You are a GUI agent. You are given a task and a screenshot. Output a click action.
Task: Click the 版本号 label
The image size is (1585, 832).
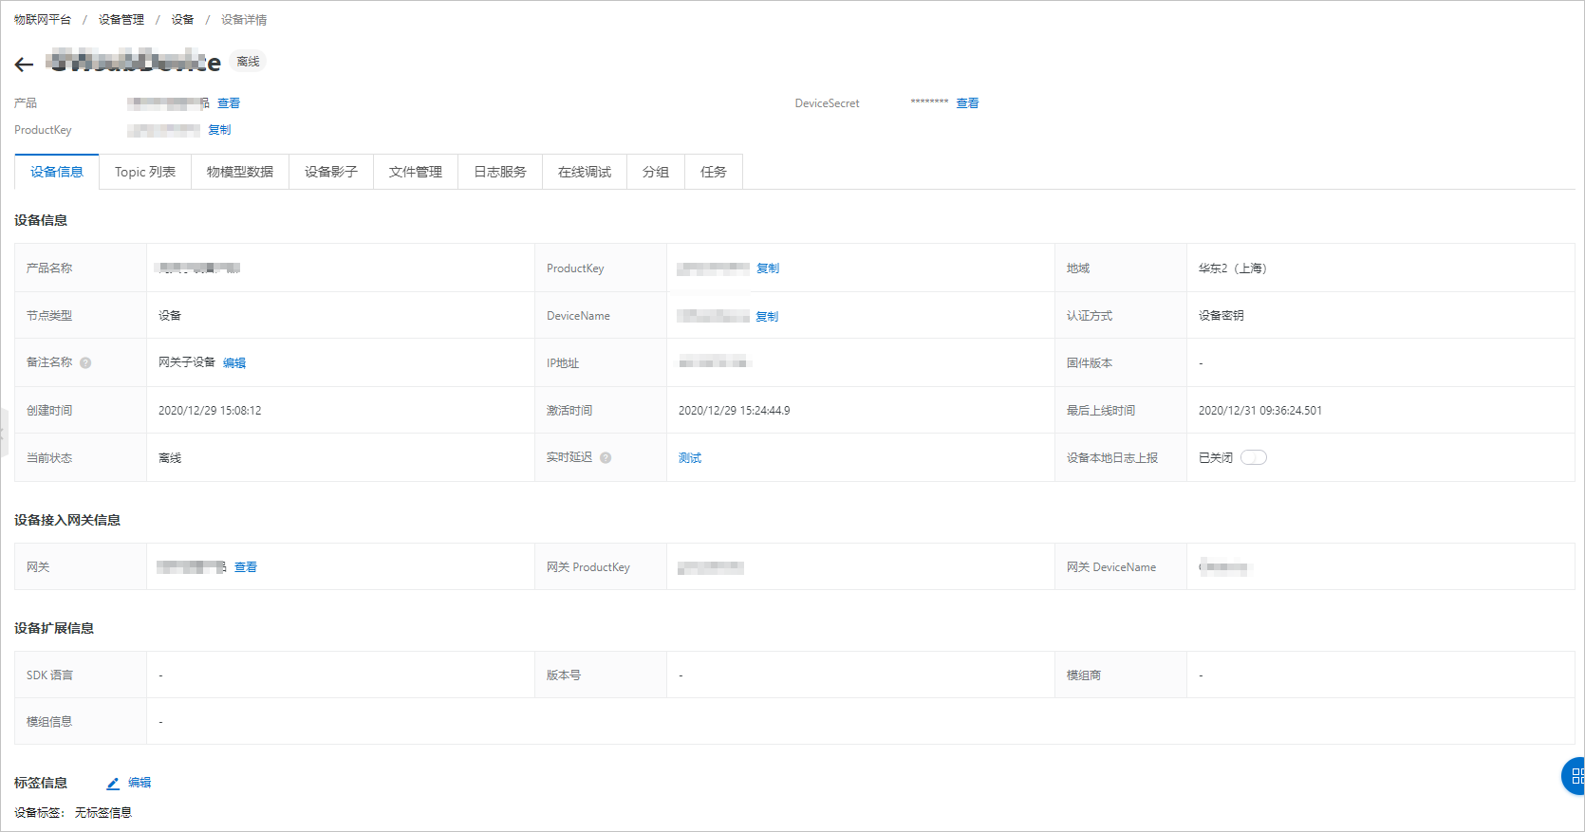point(564,675)
